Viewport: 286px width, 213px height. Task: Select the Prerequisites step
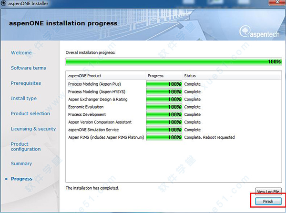click(x=26, y=83)
